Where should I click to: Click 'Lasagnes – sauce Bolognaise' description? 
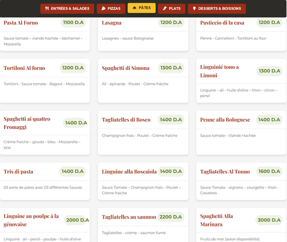[127, 38]
